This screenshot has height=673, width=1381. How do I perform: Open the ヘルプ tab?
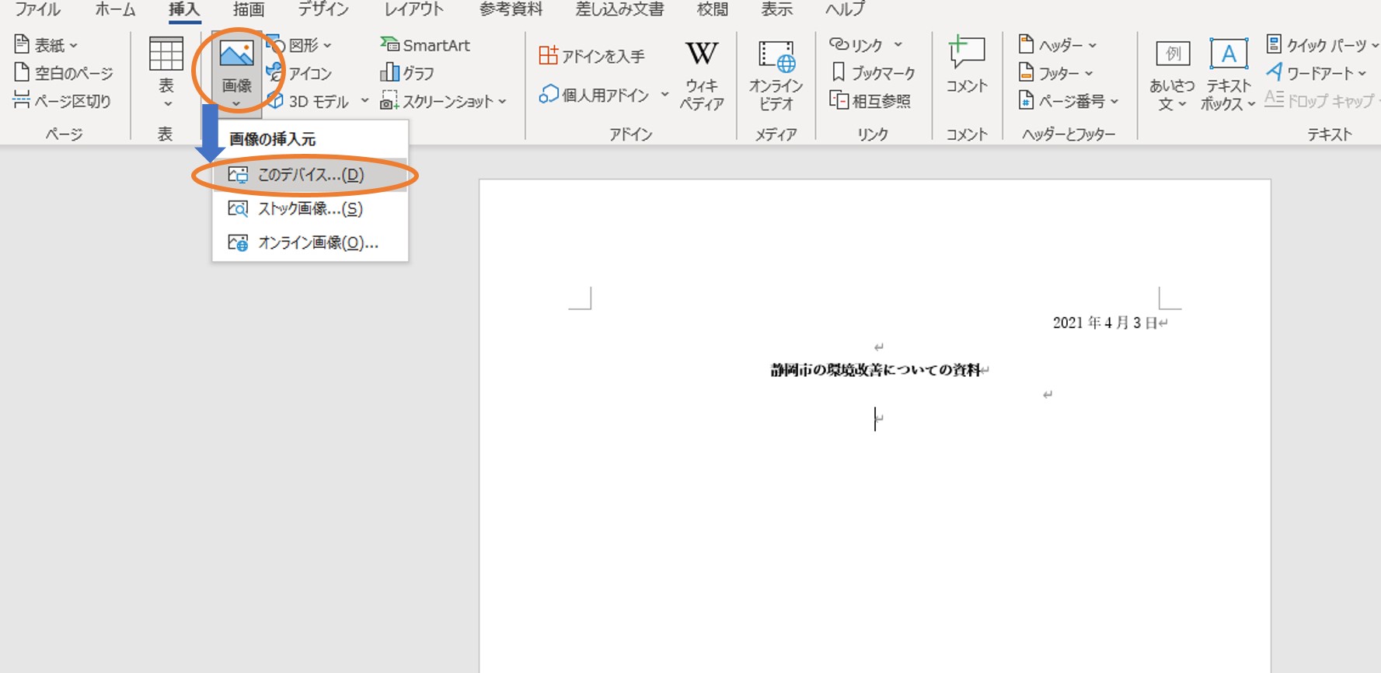[x=845, y=9]
